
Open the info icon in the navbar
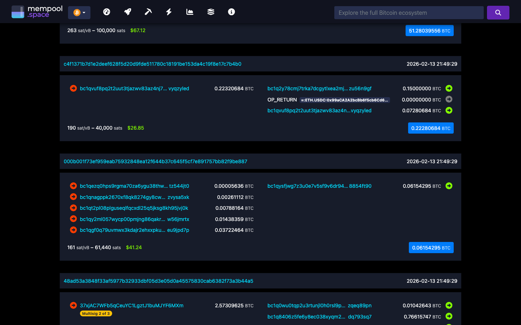coord(231,12)
